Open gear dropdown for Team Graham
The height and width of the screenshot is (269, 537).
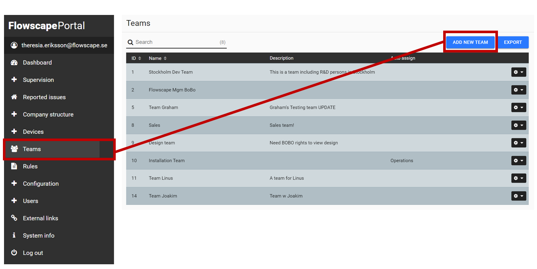518,108
